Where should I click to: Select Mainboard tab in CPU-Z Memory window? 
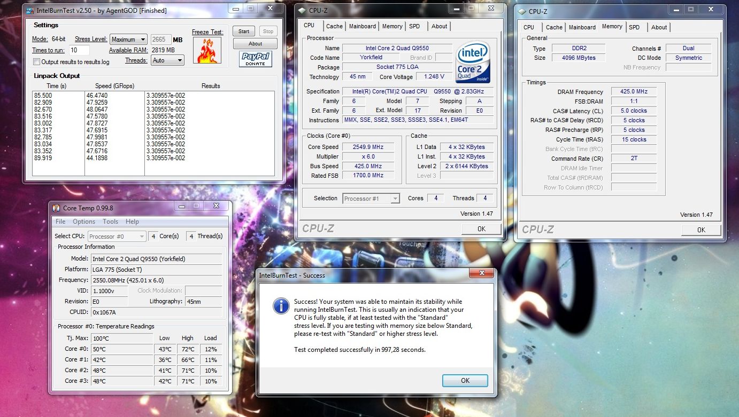(582, 27)
